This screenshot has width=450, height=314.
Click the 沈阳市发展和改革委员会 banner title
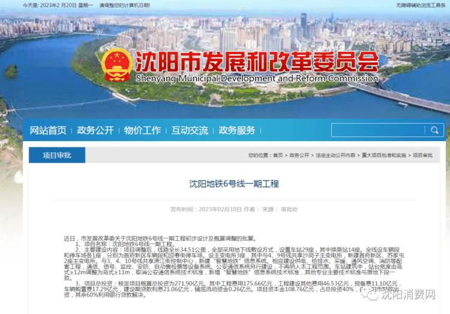[257, 61]
